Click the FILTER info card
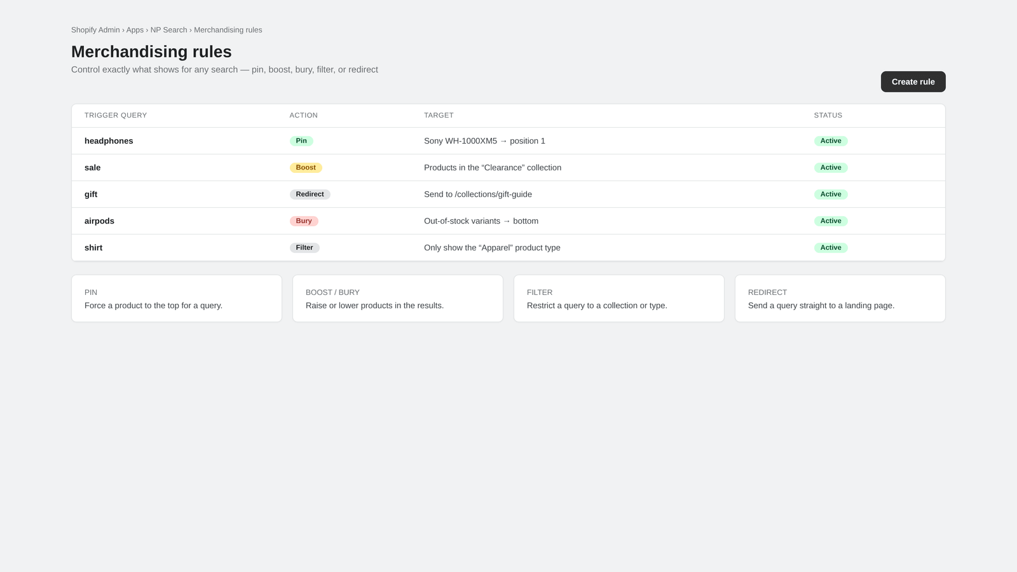This screenshot has height=572, width=1017. pyautogui.click(x=619, y=299)
